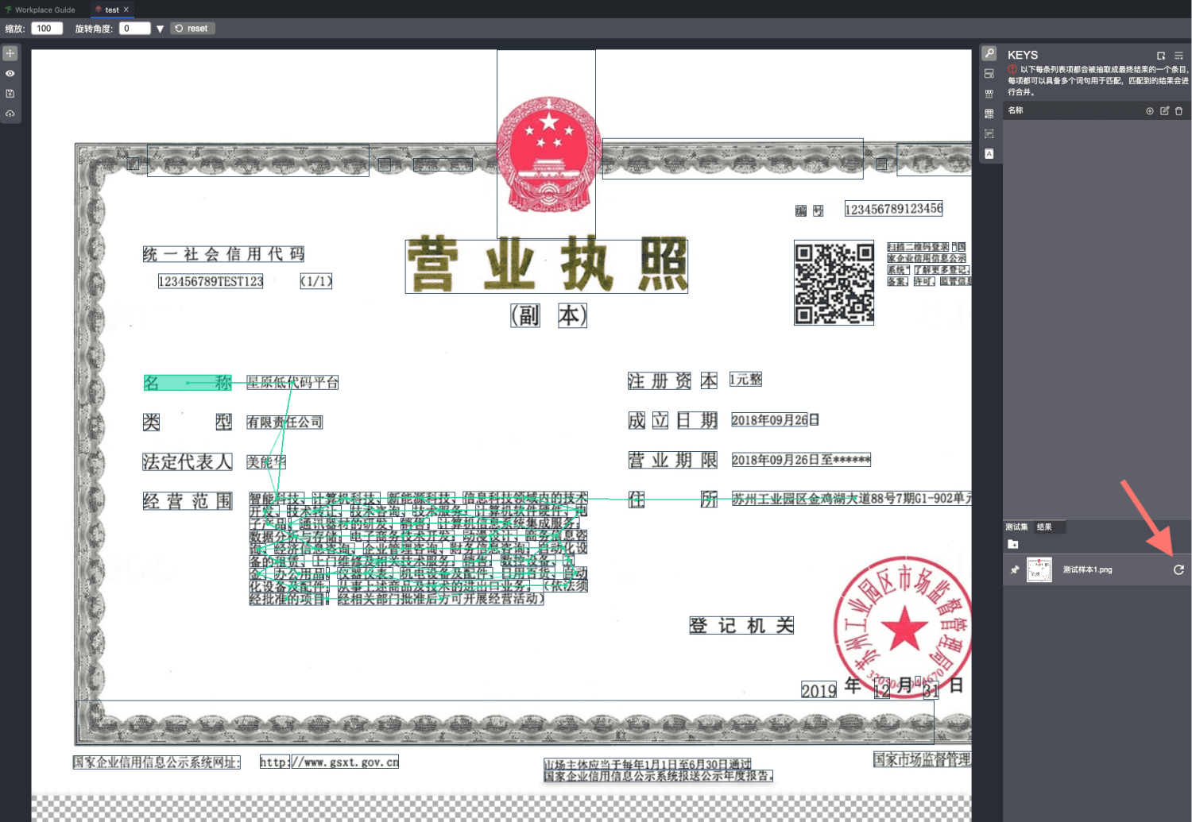The width and height of the screenshot is (1192, 822).
Task: Select the 苏州工业园区金鸡湖大道 address box
Action: click(851, 499)
